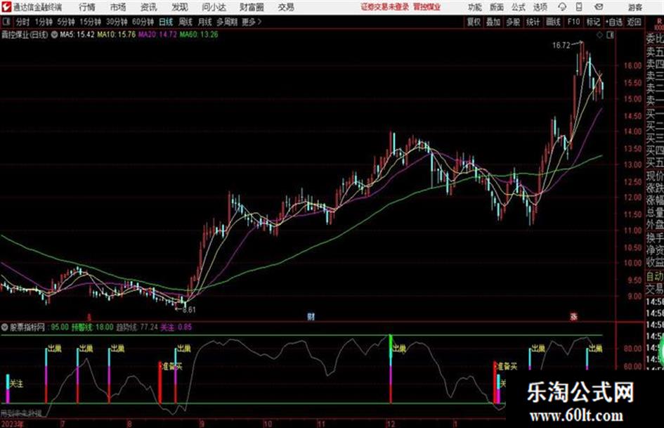Screen dimensions: 664x428
Task: Click the 16.72 high price label
Action: tap(561, 46)
